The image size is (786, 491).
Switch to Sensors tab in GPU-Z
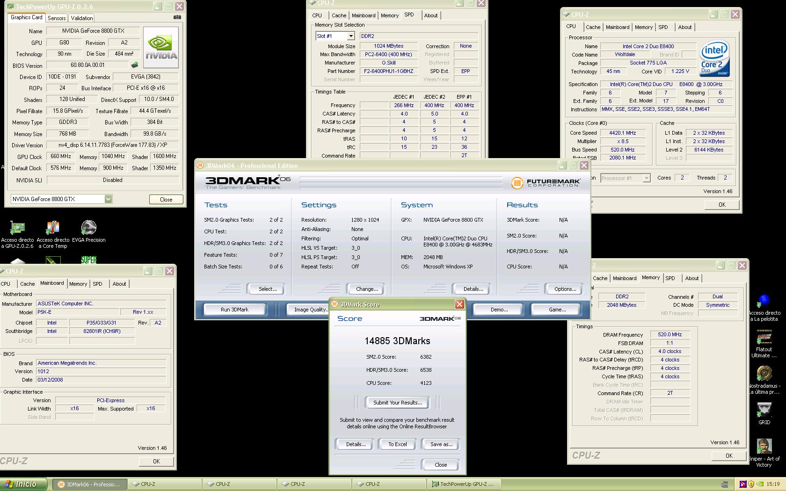click(x=57, y=18)
